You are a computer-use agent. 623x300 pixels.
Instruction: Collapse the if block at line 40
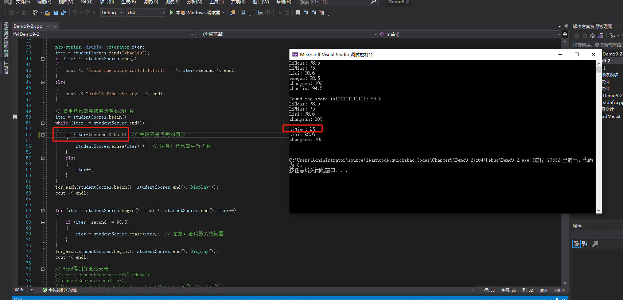click(x=43, y=59)
